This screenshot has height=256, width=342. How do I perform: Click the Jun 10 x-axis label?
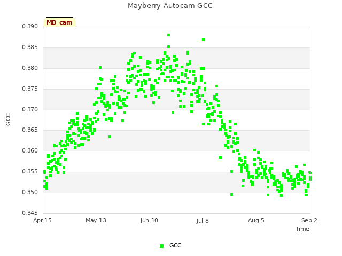point(149,220)
